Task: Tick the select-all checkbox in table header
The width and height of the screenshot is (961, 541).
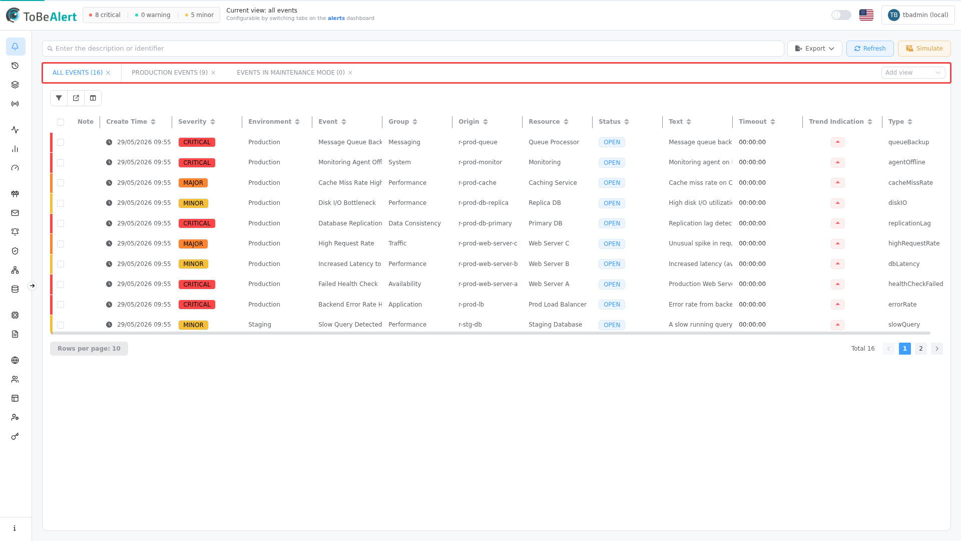Action: [x=61, y=122]
